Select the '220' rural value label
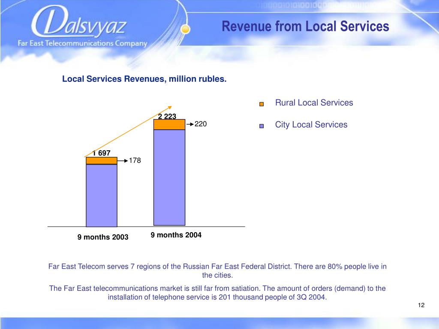 (201, 124)
